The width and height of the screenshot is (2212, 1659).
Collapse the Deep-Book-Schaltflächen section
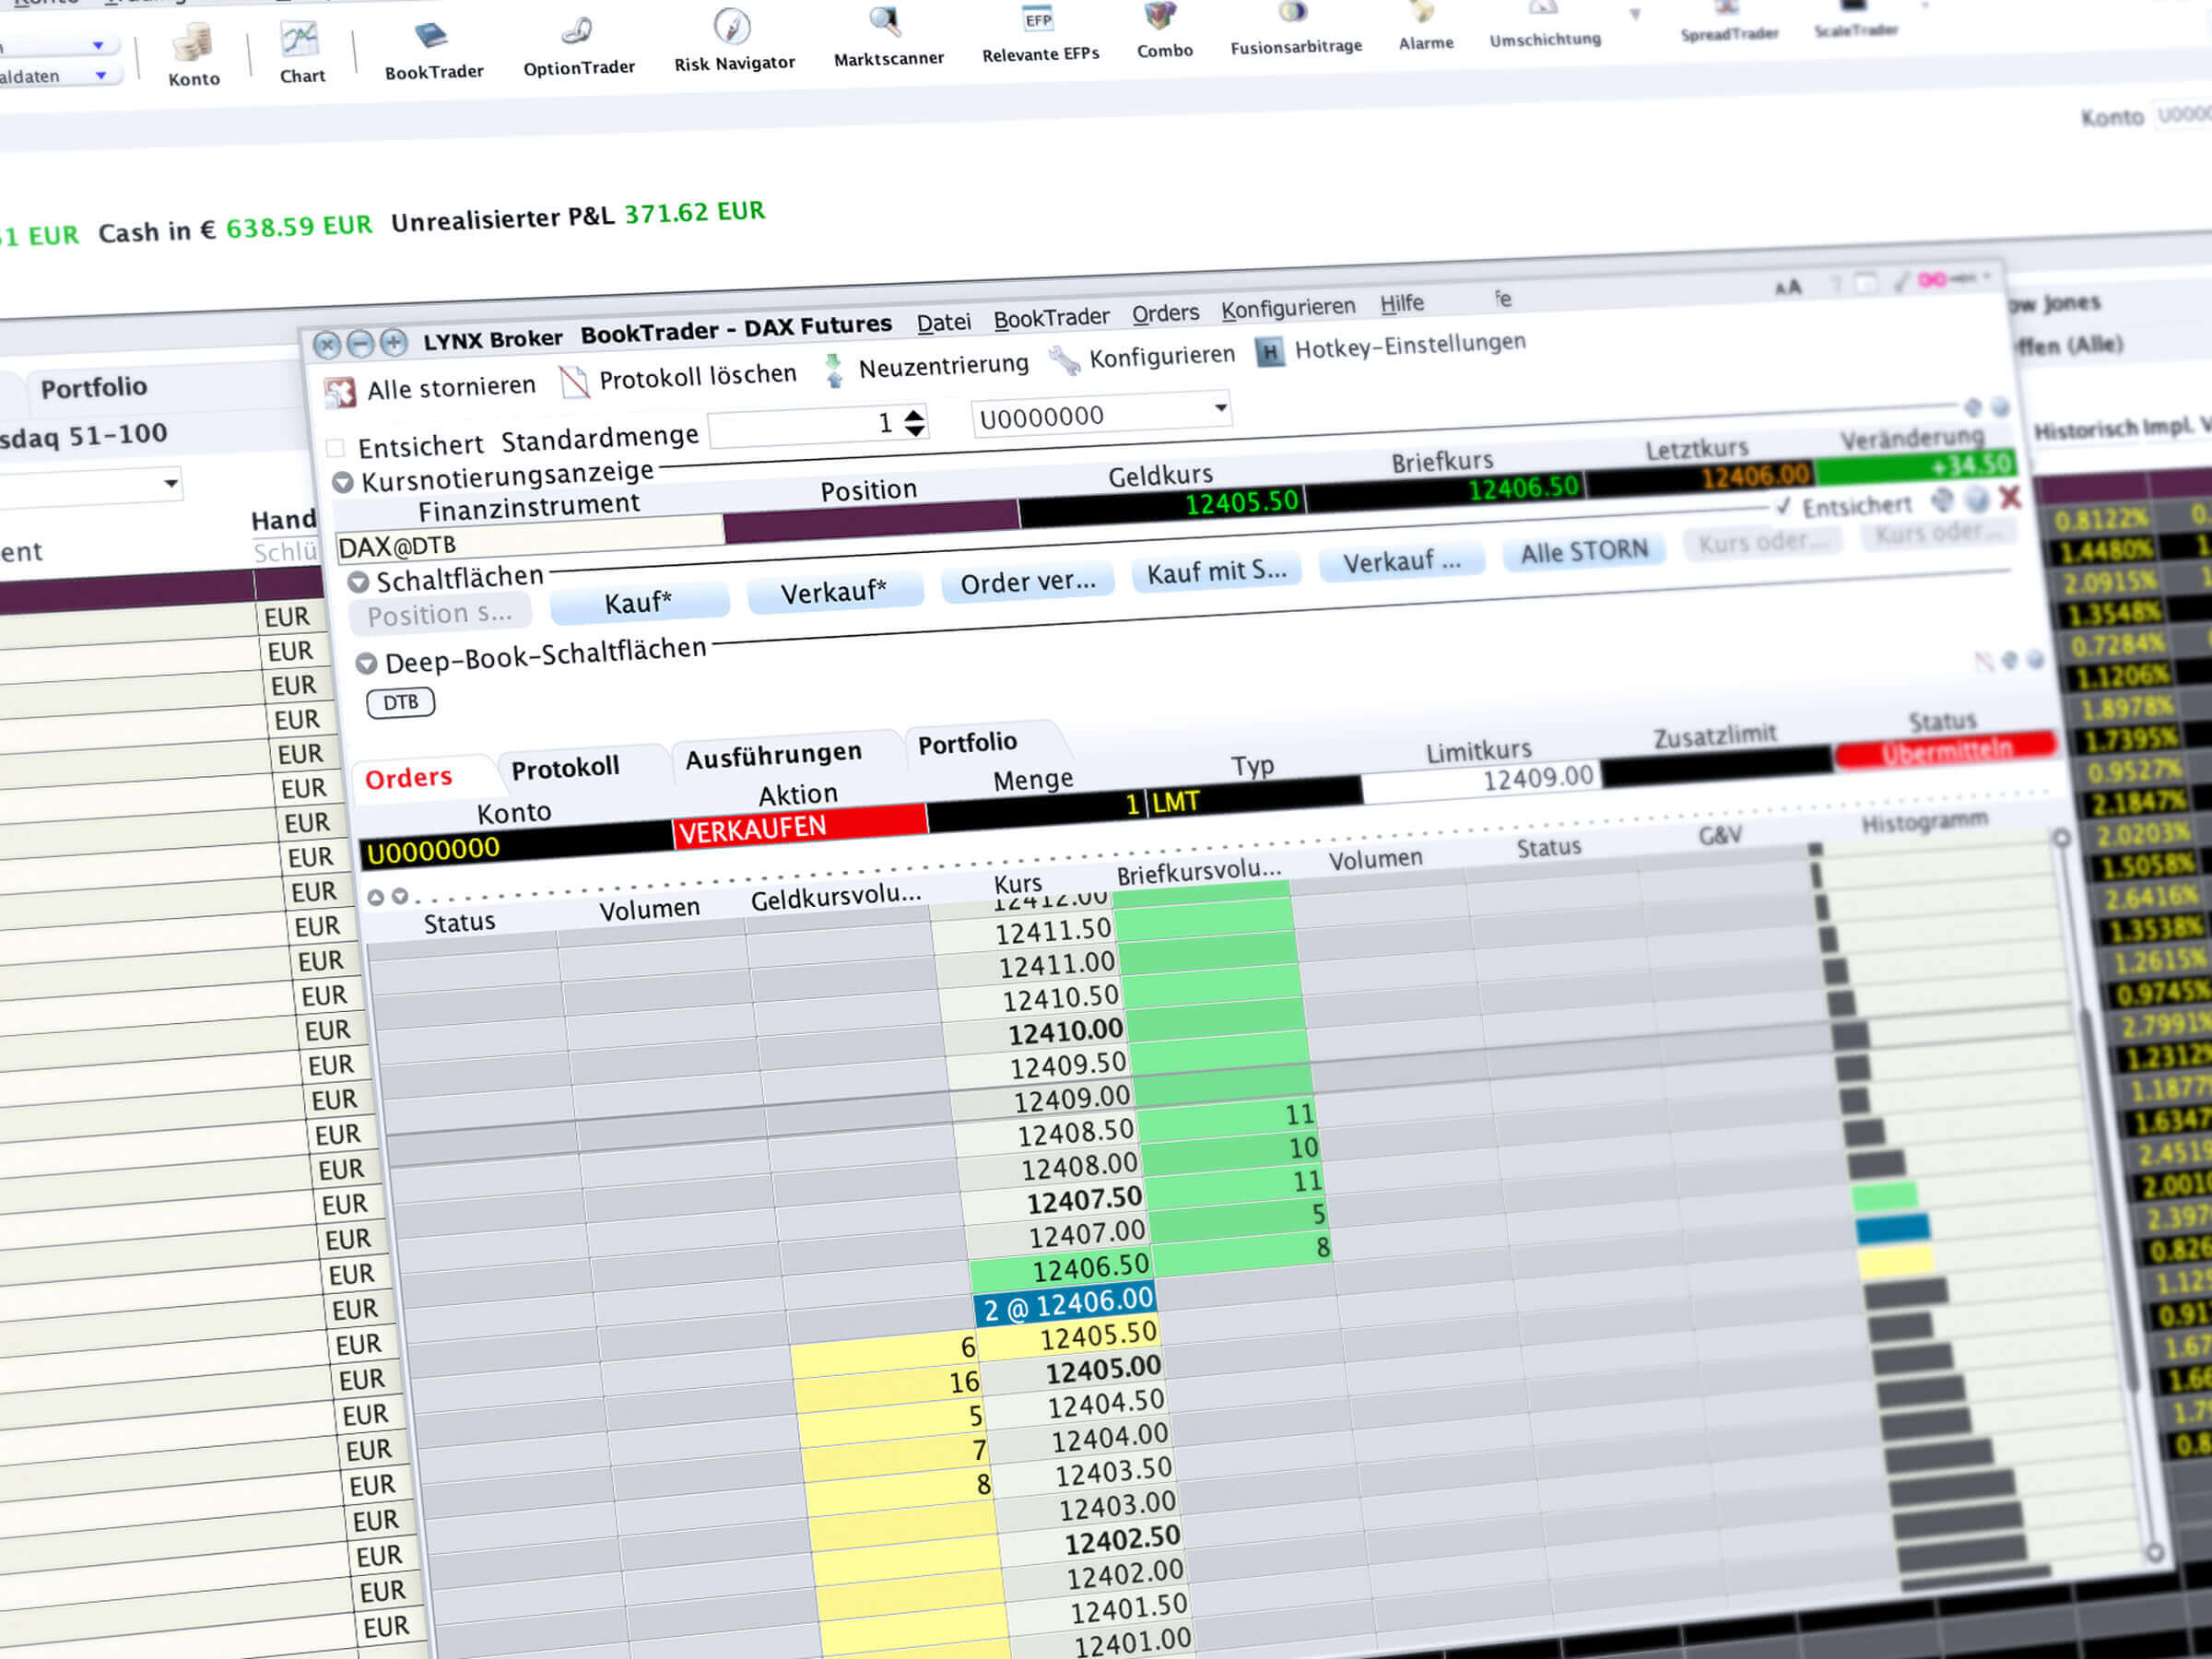(x=366, y=663)
